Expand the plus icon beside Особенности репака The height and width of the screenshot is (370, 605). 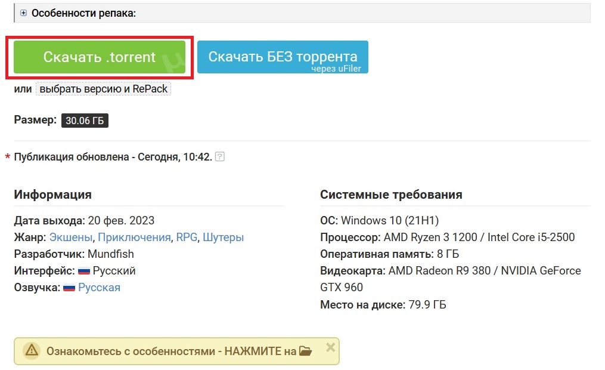(24, 13)
